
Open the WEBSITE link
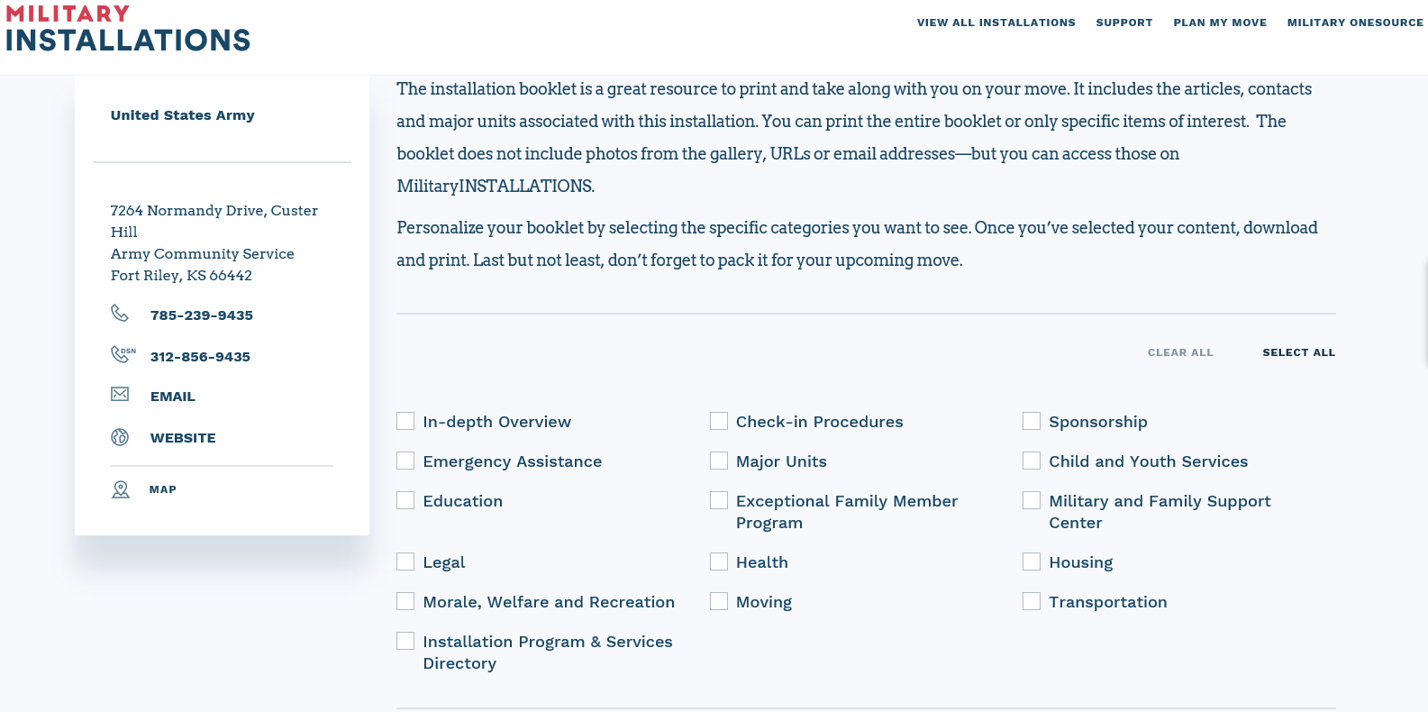183,438
